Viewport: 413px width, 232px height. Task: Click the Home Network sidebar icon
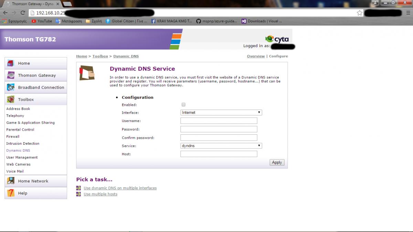coord(11,181)
